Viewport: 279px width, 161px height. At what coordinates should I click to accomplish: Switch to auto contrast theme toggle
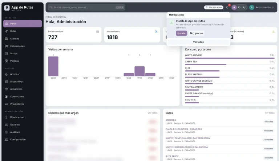(239, 8)
